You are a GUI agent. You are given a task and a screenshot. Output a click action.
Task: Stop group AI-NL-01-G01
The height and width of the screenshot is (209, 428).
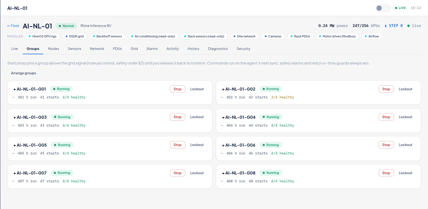click(x=178, y=89)
